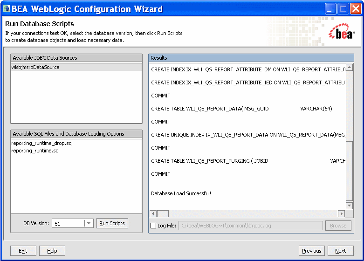Click the BEA WebLogic title bar icon

[6, 9]
